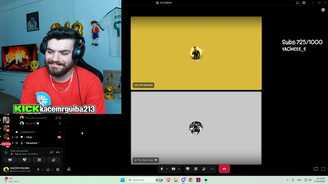Open weather widget showing 16°C
The height and width of the screenshot is (184, 328).
pos(11,180)
